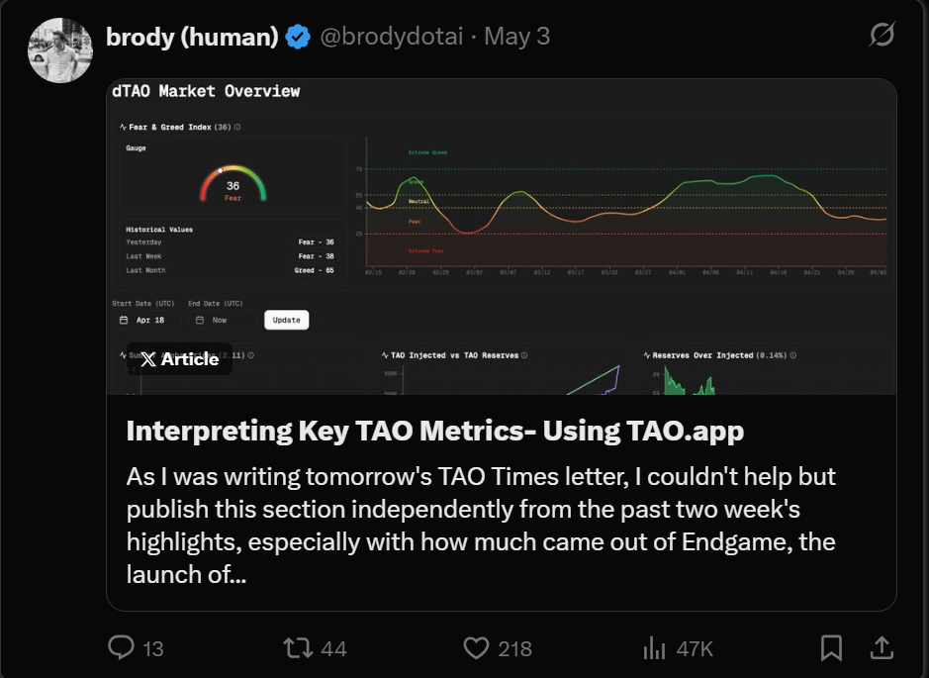This screenshot has width=929, height=678.
Task: Click the X Article badge
Action: pos(179,359)
